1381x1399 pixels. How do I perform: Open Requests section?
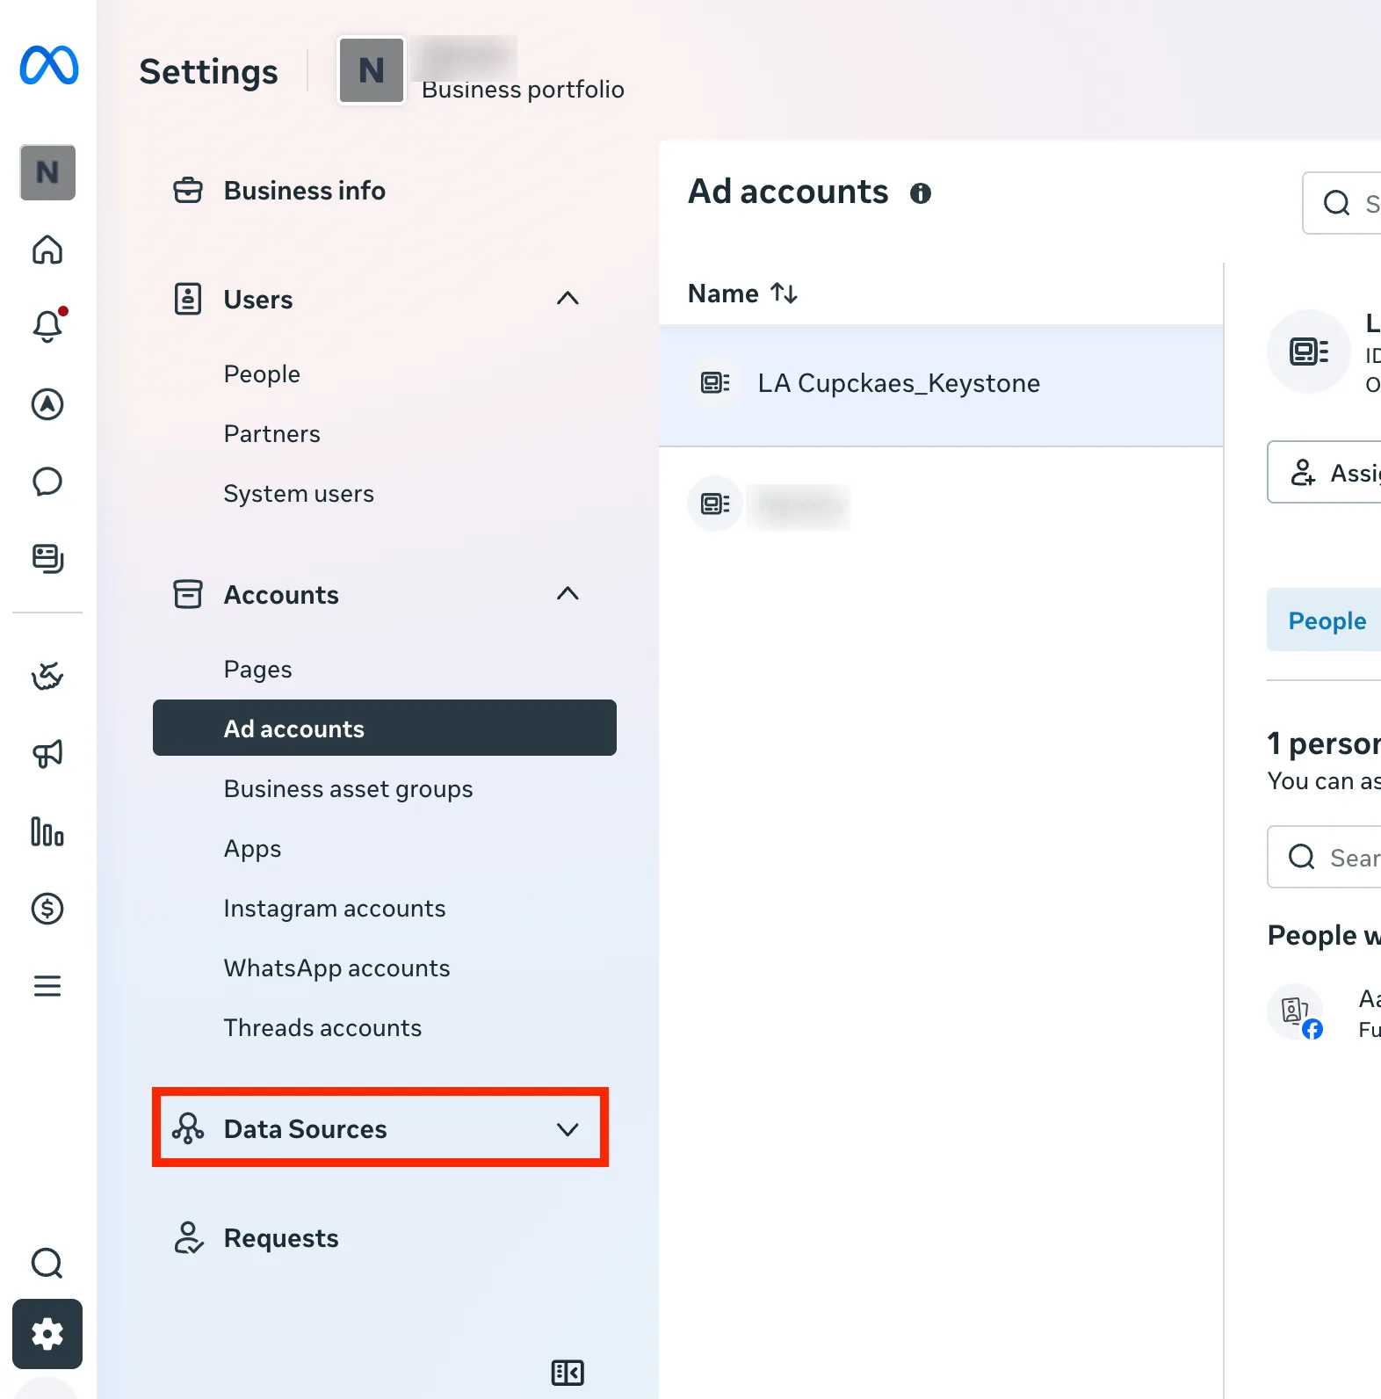(x=281, y=1238)
